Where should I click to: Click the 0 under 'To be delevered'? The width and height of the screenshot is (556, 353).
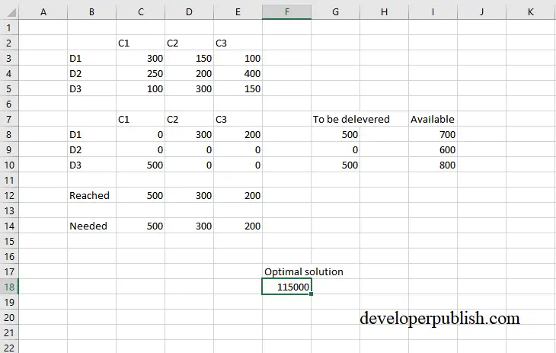pos(355,150)
